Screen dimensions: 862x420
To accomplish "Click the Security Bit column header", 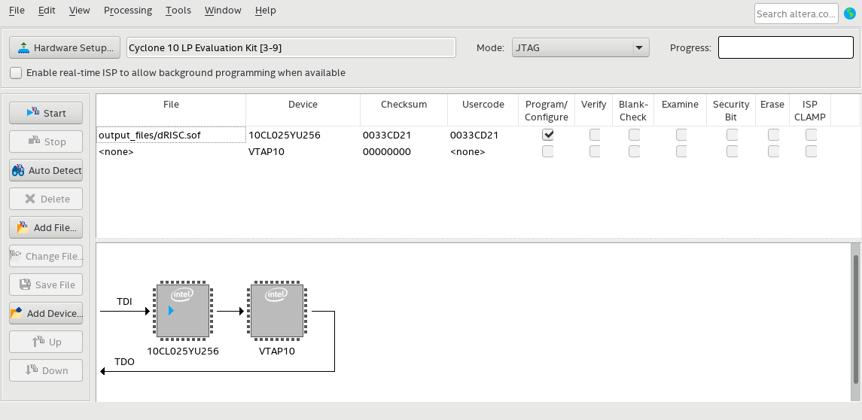I will (731, 110).
